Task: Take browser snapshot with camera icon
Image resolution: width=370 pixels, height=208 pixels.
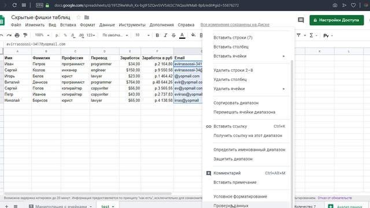Action: [335, 5]
